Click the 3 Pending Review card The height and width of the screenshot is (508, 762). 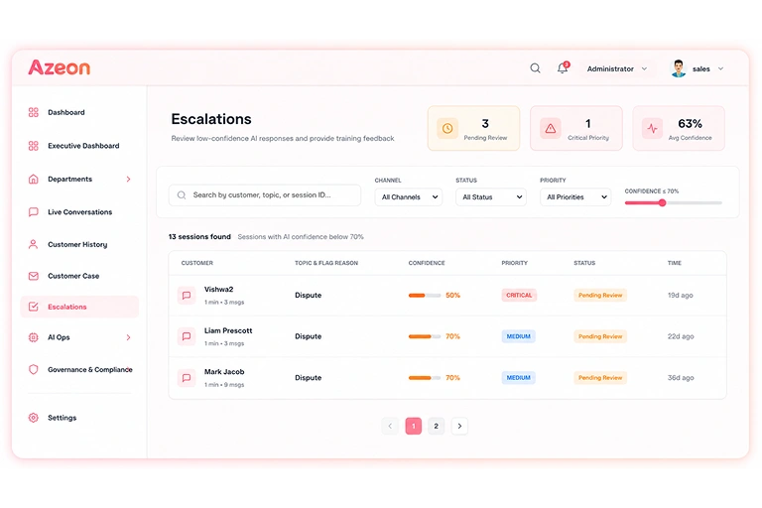(x=474, y=128)
